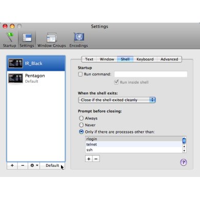
Task: Minimize the Settings window
Action: (x=12, y=26)
